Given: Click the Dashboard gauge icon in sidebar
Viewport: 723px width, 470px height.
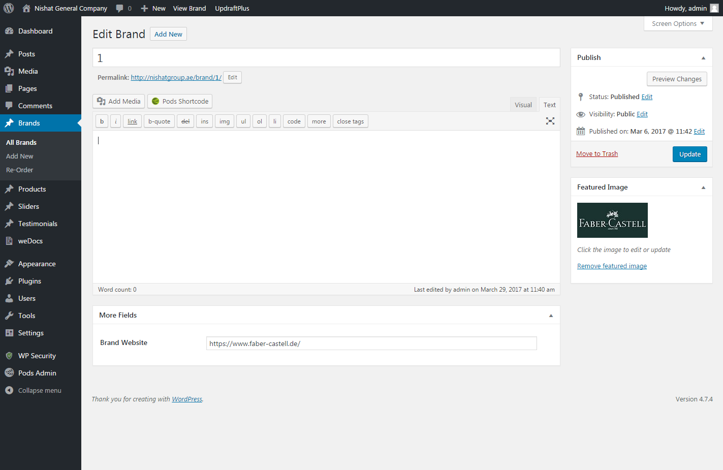Looking at the screenshot, I should pos(9,31).
